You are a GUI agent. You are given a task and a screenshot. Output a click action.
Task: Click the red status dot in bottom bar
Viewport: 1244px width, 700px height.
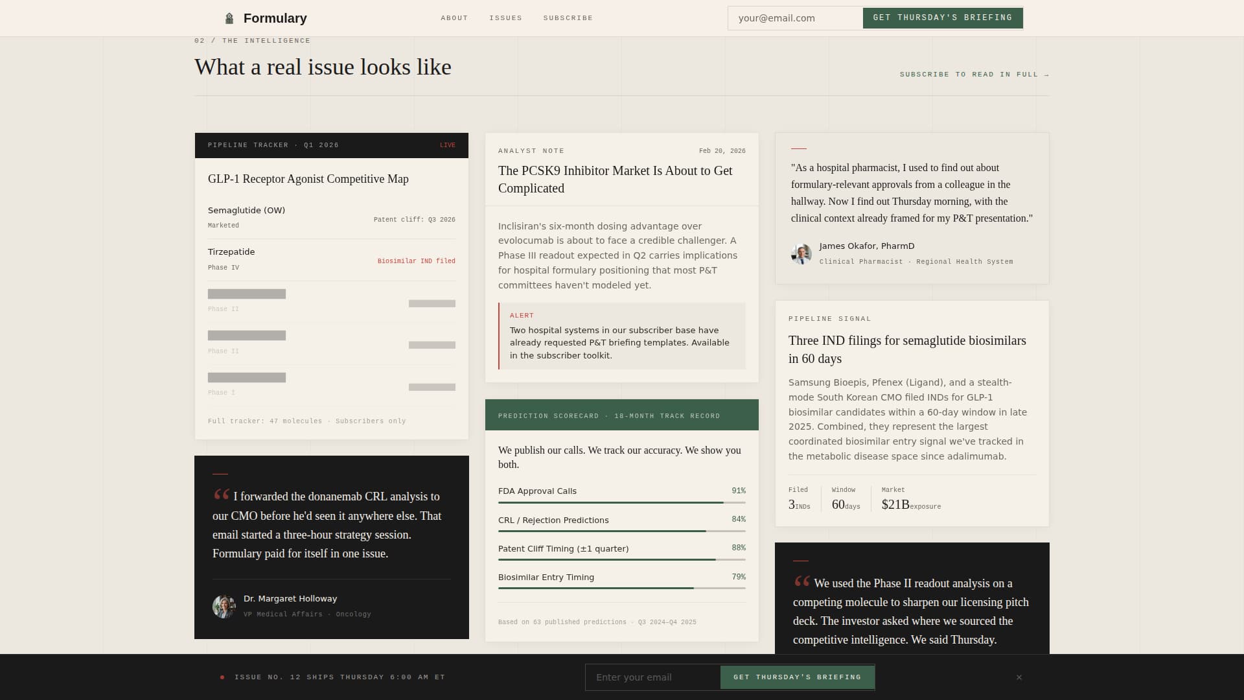(222, 677)
